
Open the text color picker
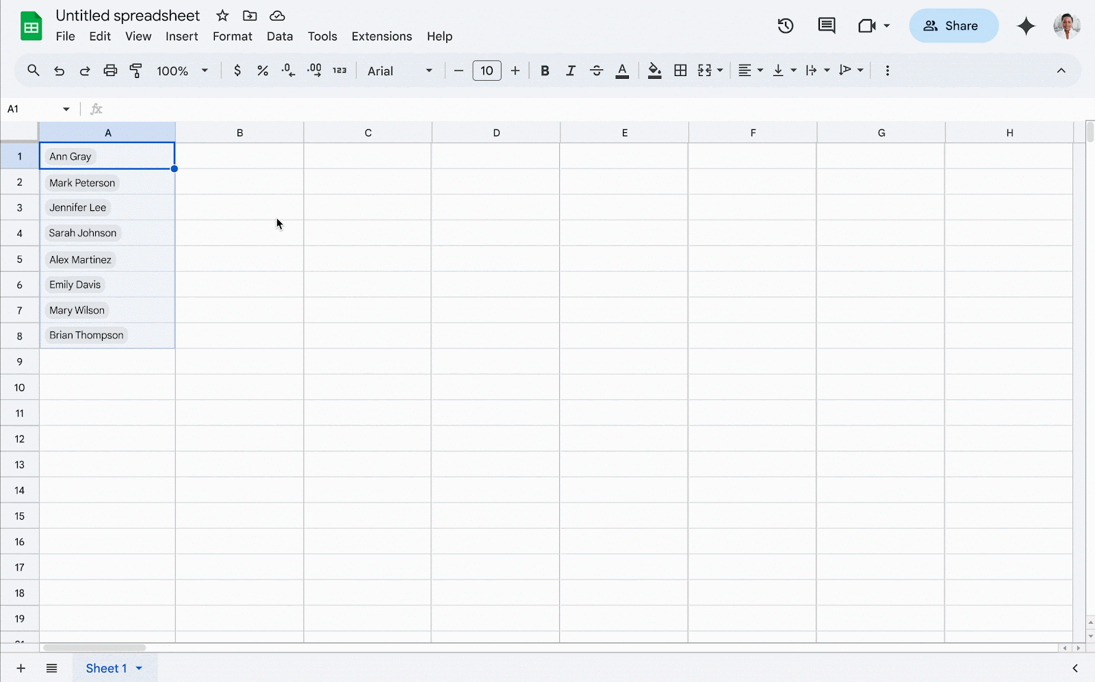[622, 71]
